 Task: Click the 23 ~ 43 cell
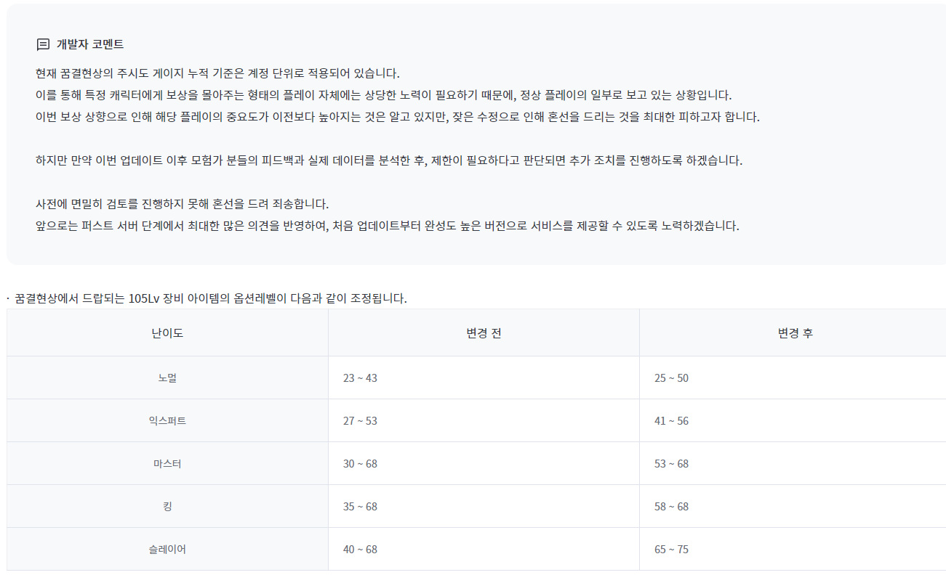coord(360,378)
